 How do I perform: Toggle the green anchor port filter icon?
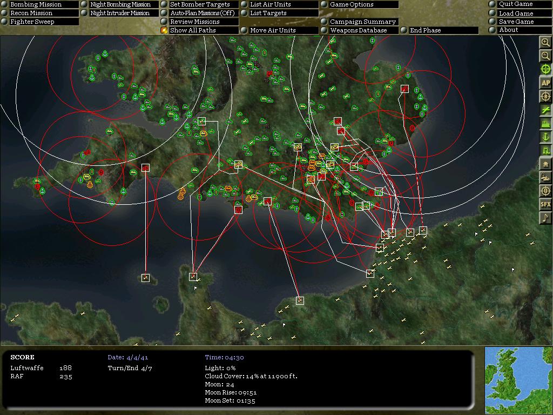tap(545, 137)
